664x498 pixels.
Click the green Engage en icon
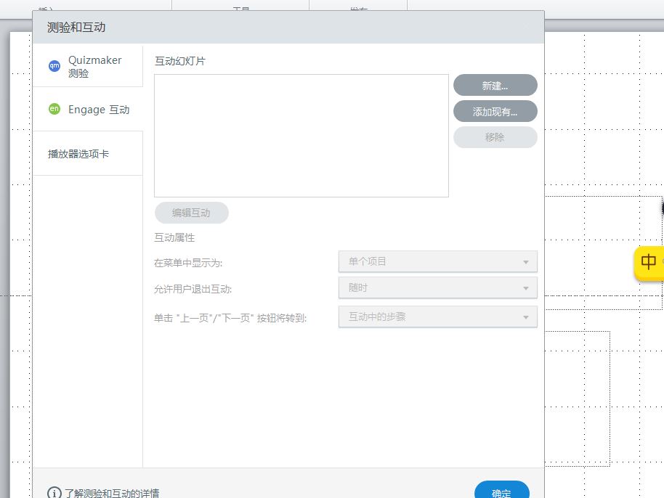tap(54, 110)
